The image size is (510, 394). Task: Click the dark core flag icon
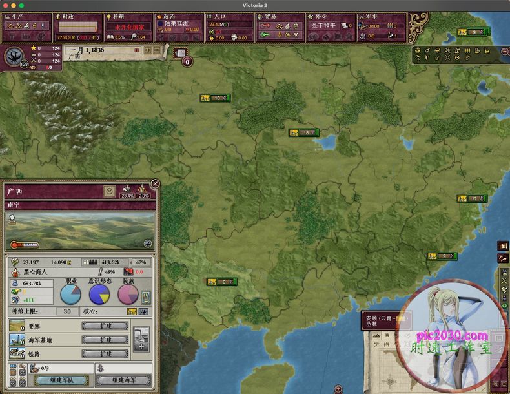tap(143, 312)
